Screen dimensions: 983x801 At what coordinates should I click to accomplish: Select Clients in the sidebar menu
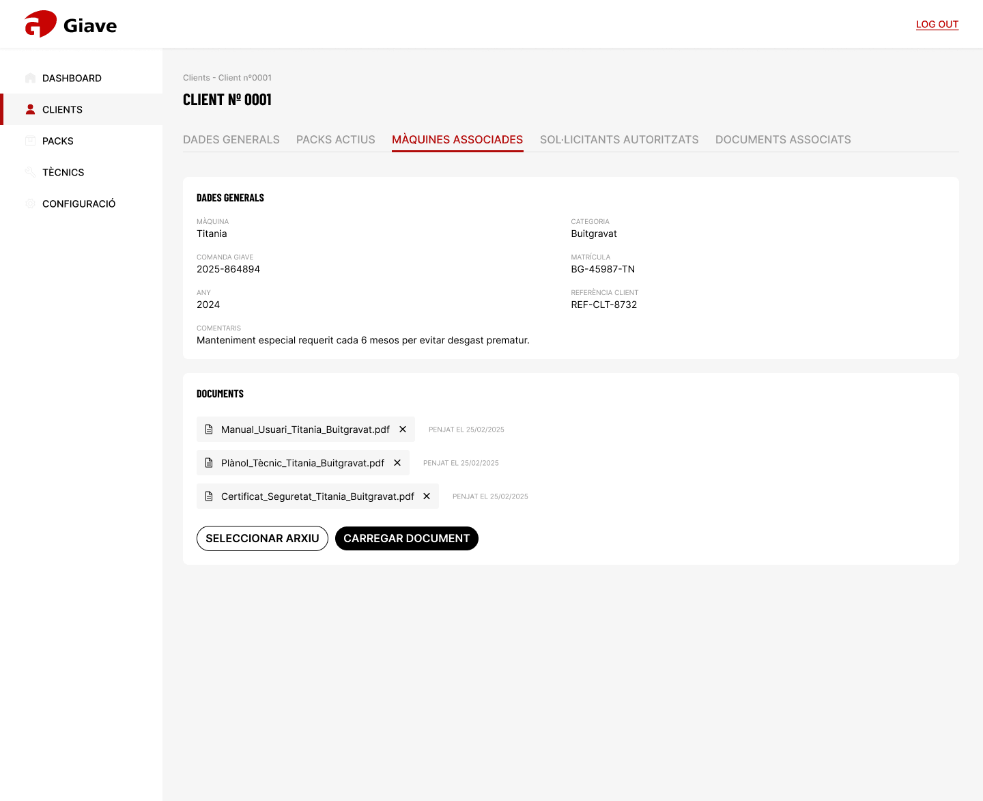[81, 109]
